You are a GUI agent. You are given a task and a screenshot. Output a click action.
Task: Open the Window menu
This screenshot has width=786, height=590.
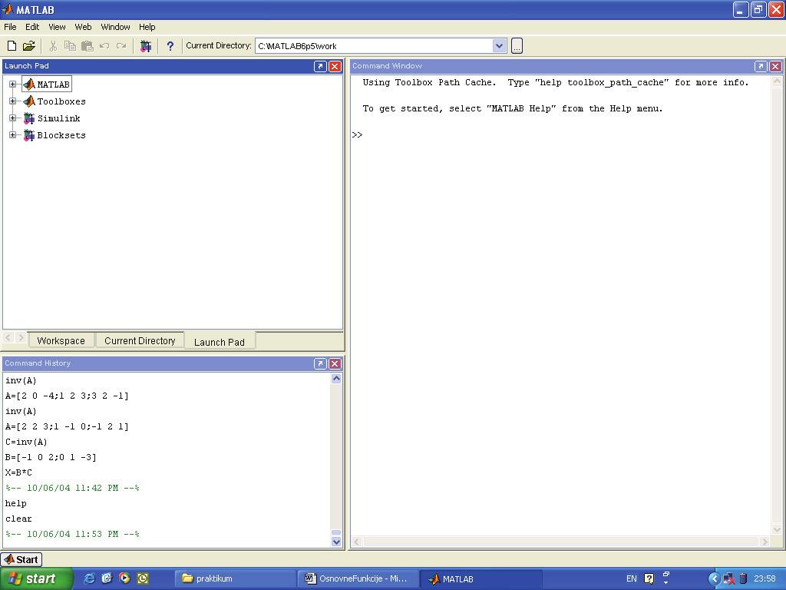tap(115, 27)
